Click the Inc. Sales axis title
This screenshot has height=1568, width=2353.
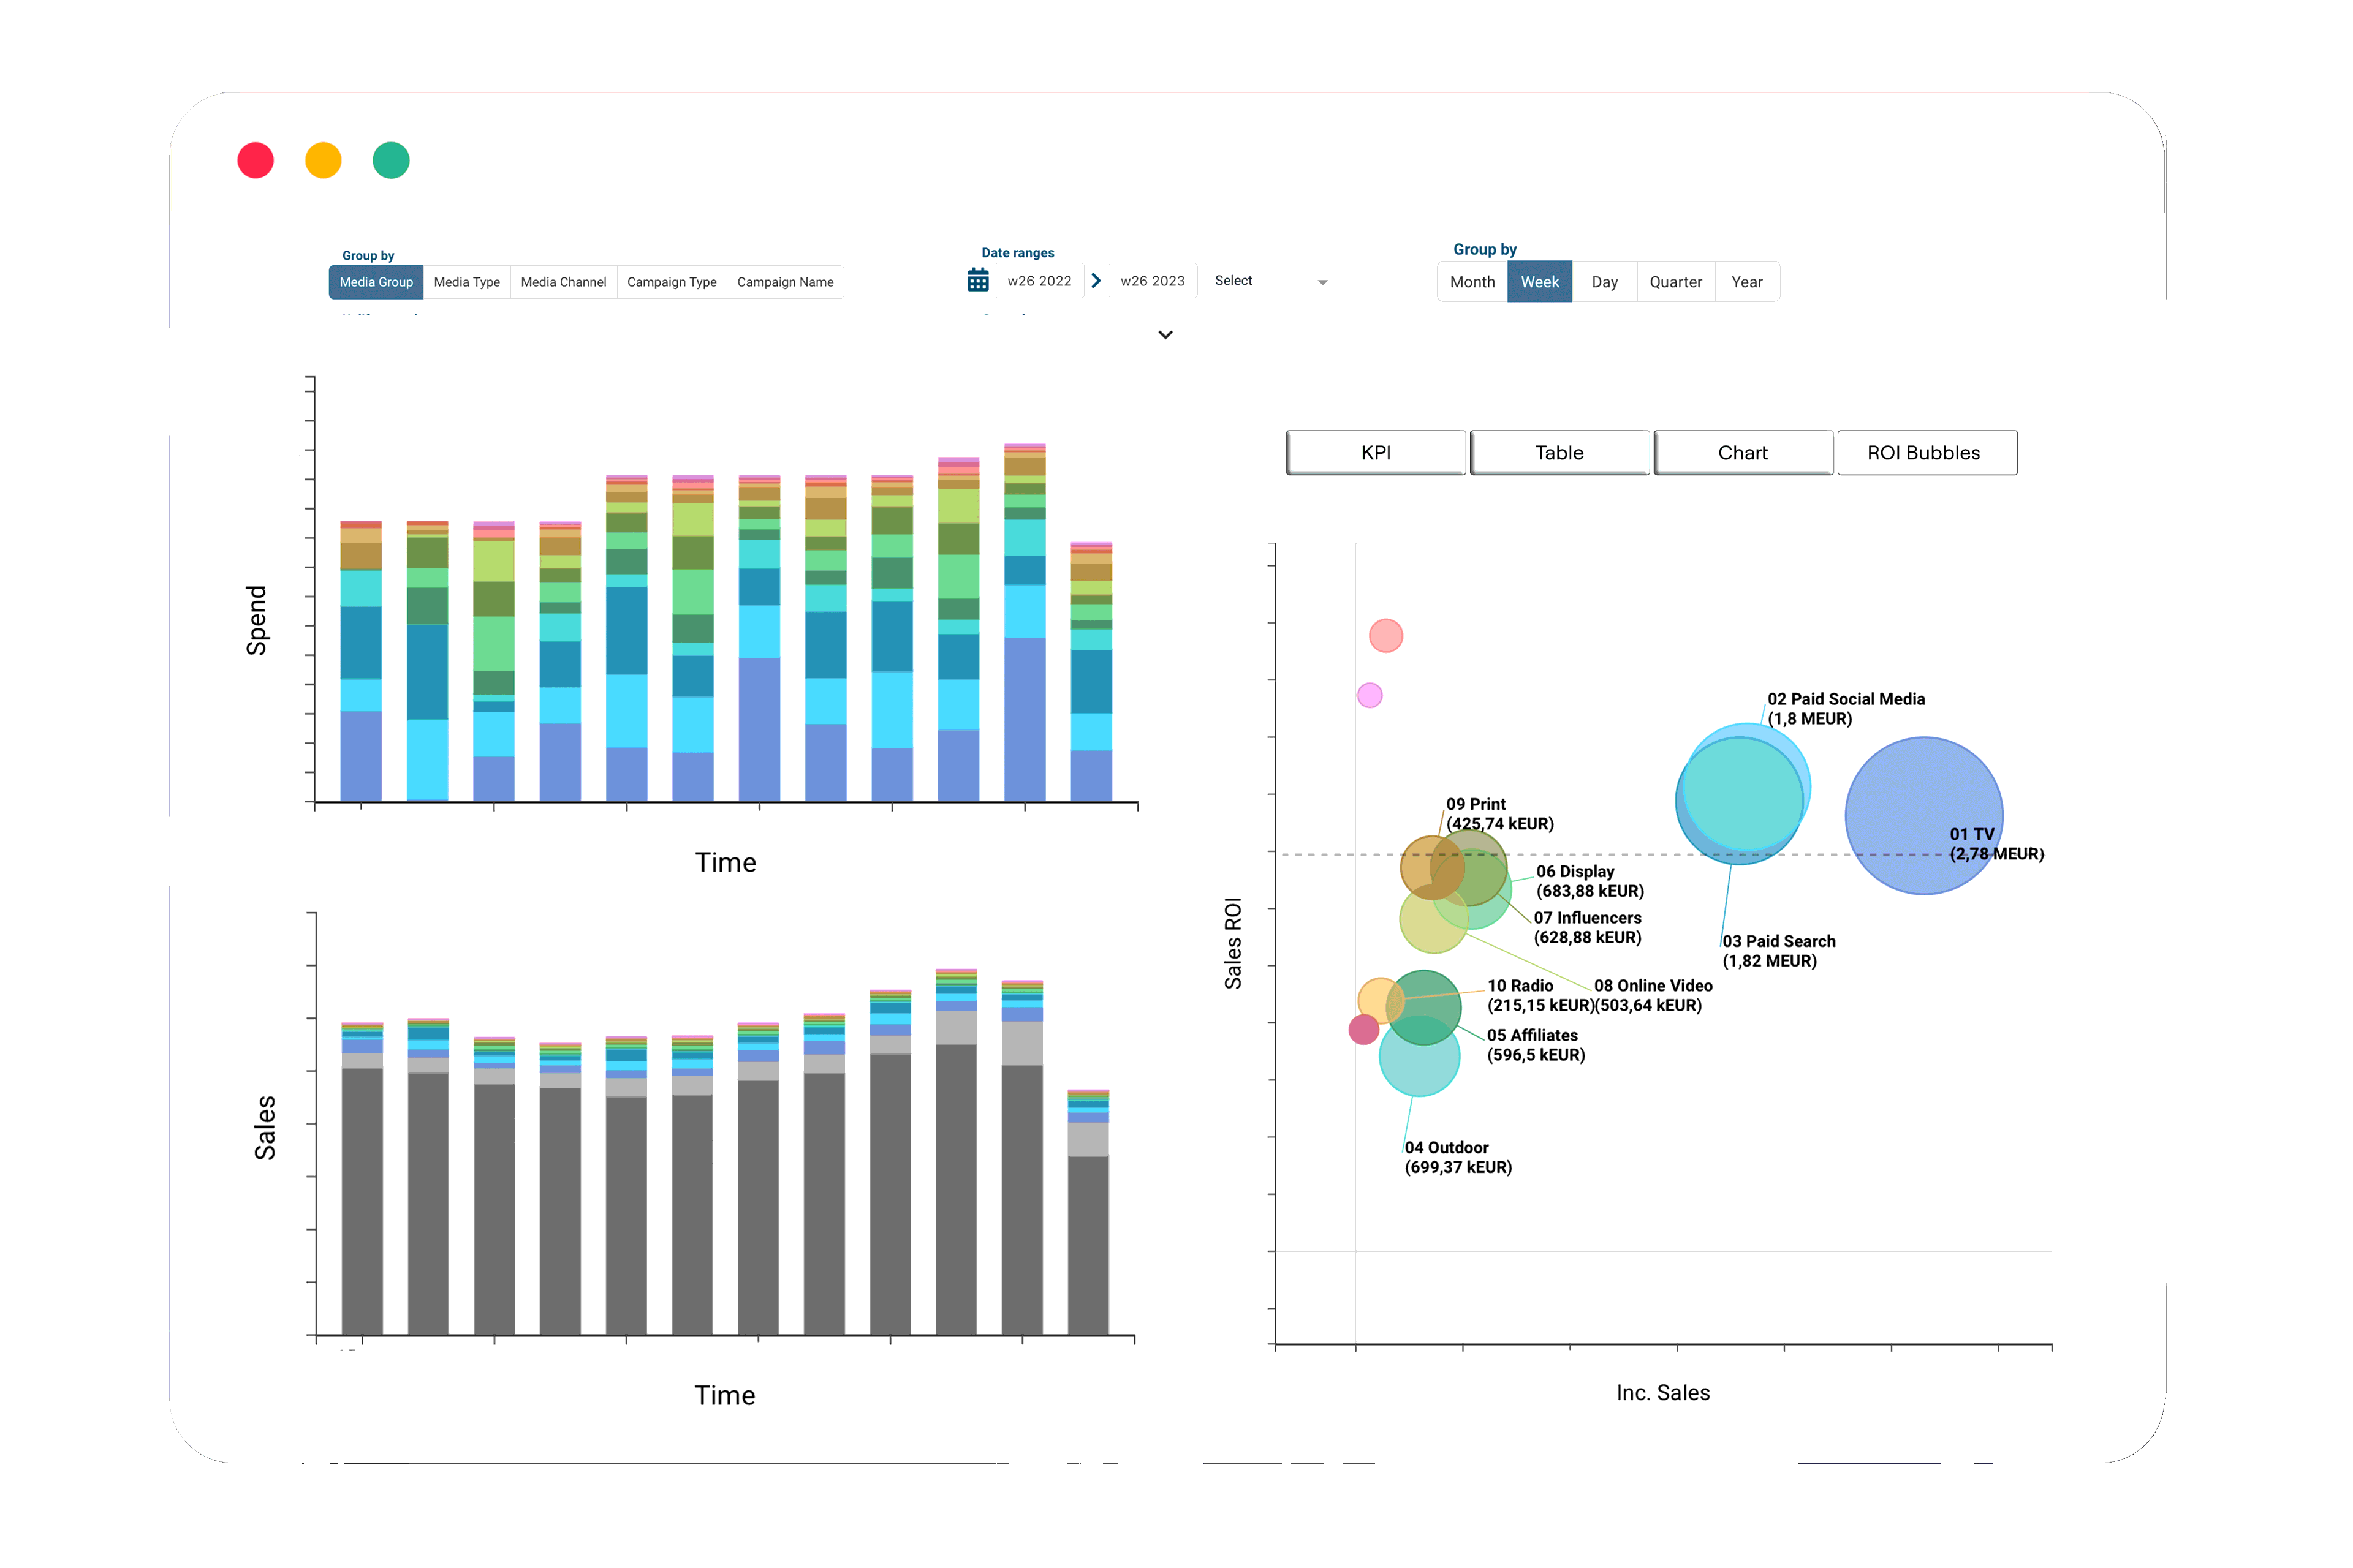tap(1662, 1393)
